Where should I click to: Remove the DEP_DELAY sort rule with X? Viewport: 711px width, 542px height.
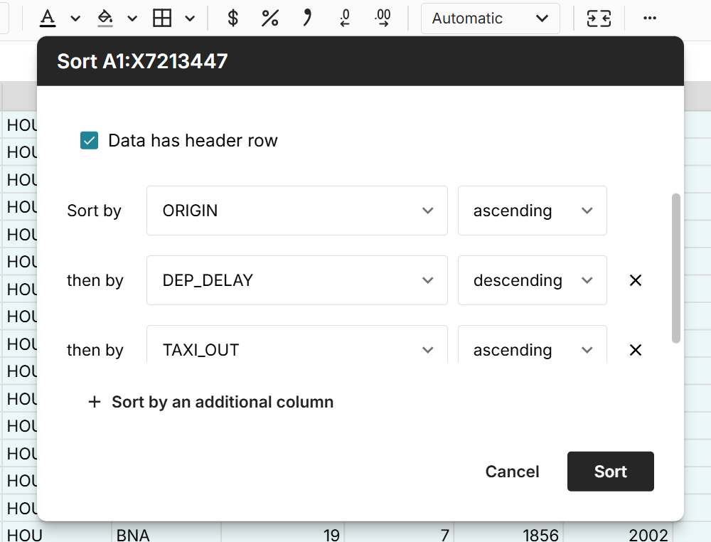click(x=635, y=280)
